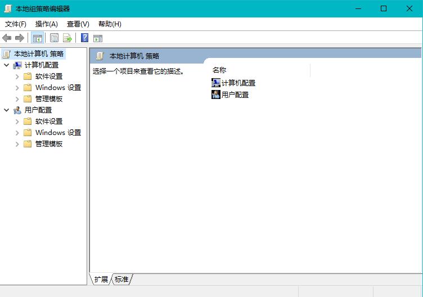
Task: Switch to the 扩展 tab
Action: coord(101,279)
